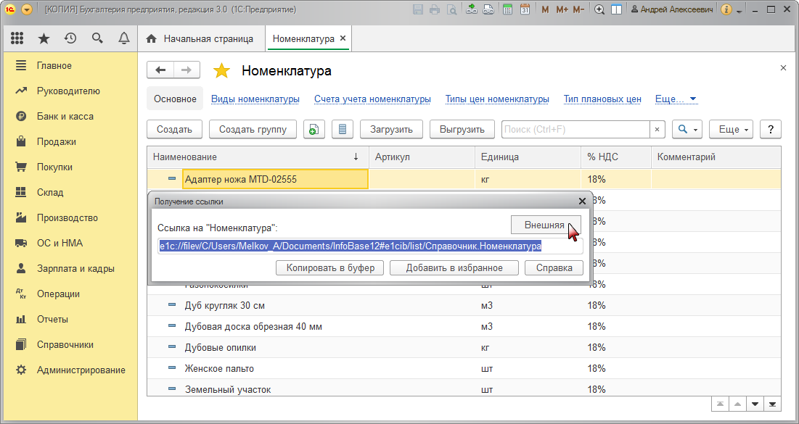The height and width of the screenshot is (424, 799).
Task: Open the calendar icon in the title bar
Action: (x=525, y=9)
